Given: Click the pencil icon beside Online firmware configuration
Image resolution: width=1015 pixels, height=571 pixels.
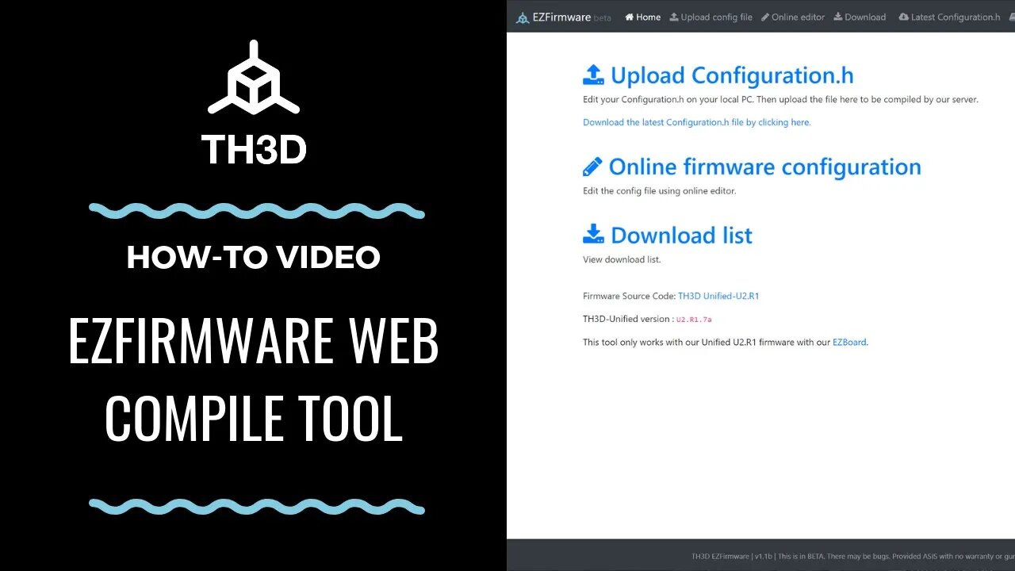Looking at the screenshot, I should pos(592,167).
